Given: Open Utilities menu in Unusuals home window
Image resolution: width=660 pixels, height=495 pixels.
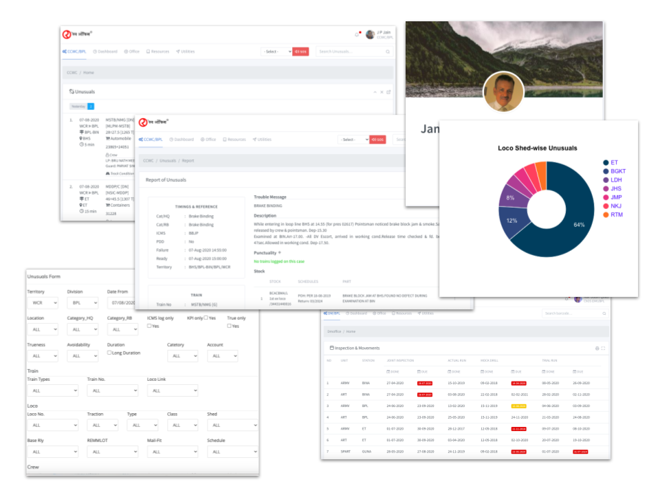Looking at the screenshot, I should click(x=185, y=52).
